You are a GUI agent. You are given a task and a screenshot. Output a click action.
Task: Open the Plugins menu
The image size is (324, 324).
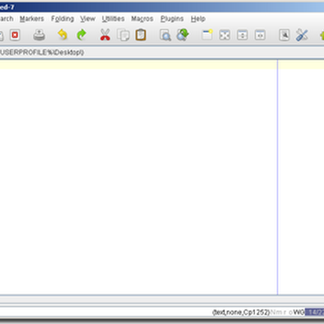pos(173,19)
